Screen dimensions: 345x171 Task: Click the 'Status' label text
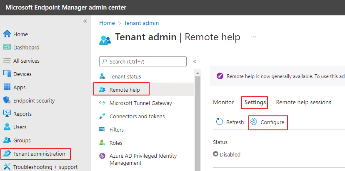tap(220, 142)
